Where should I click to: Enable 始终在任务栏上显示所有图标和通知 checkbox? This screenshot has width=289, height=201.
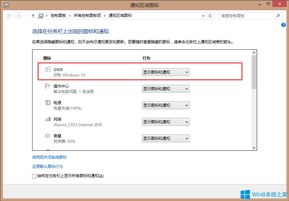pyautogui.click(x=34, y=176)
